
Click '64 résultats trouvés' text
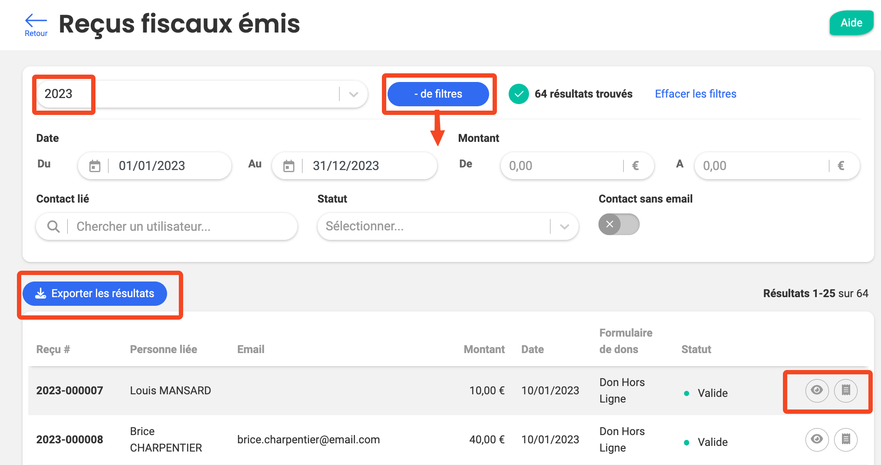click(x=583, y=94)
